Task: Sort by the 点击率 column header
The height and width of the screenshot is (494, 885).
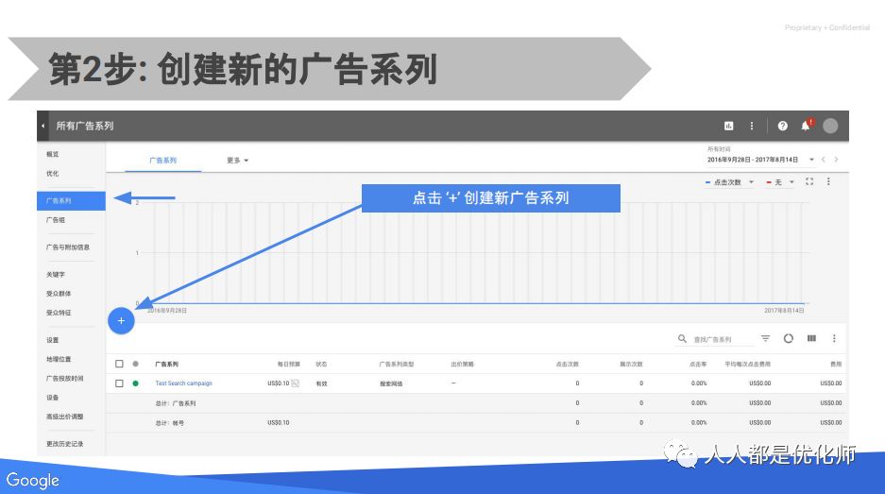Action: [698, 365]
